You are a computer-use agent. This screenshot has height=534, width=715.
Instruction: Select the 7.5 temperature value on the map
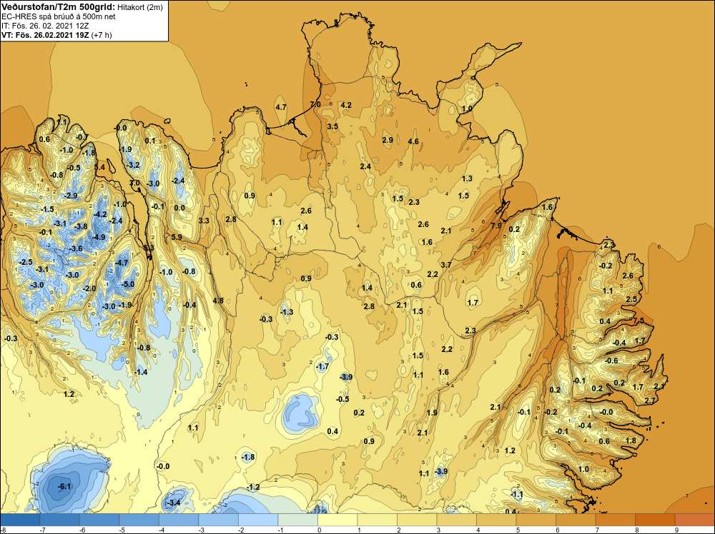coord(638,320)
